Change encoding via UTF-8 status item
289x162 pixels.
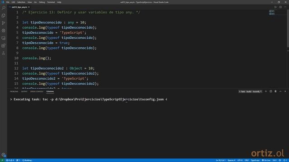240,160
